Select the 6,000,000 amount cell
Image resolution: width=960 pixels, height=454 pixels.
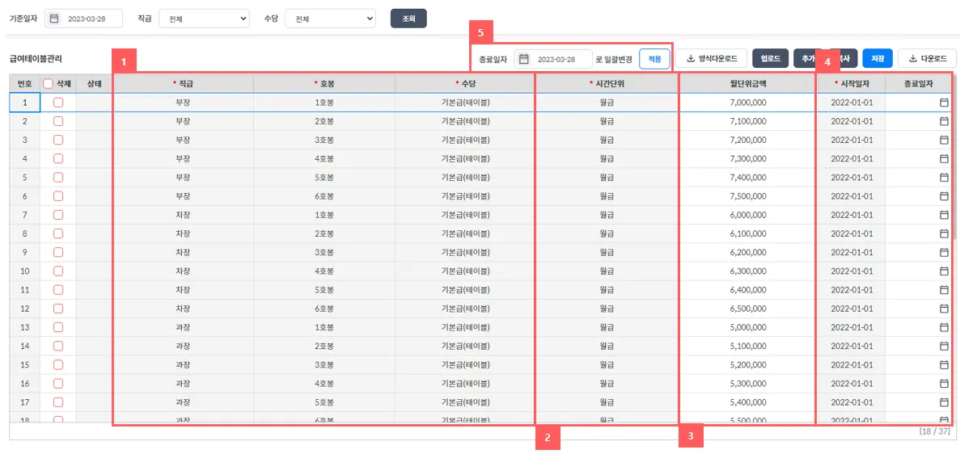747,216
